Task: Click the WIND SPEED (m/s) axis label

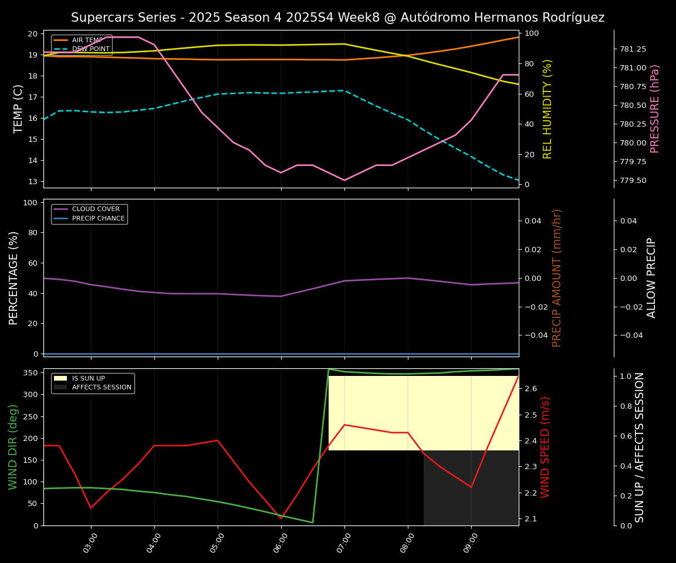Action: [545, 447]
